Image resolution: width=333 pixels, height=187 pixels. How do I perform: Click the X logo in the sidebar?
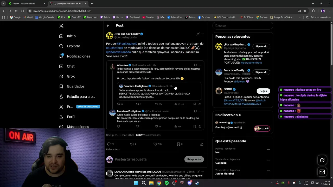pos(61,26)
